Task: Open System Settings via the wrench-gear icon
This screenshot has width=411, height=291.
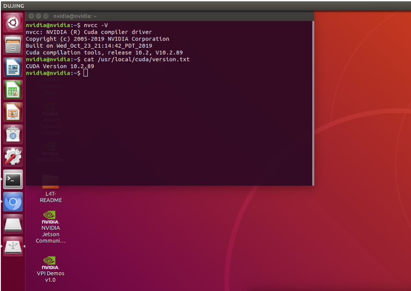Action: (x=13, y=156)
